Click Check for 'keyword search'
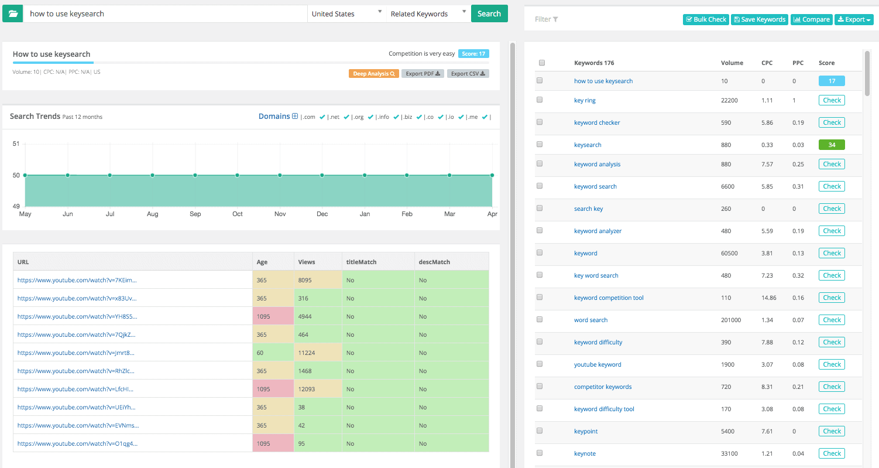This screenshot has height=468, width=879. tap(832, 186)
